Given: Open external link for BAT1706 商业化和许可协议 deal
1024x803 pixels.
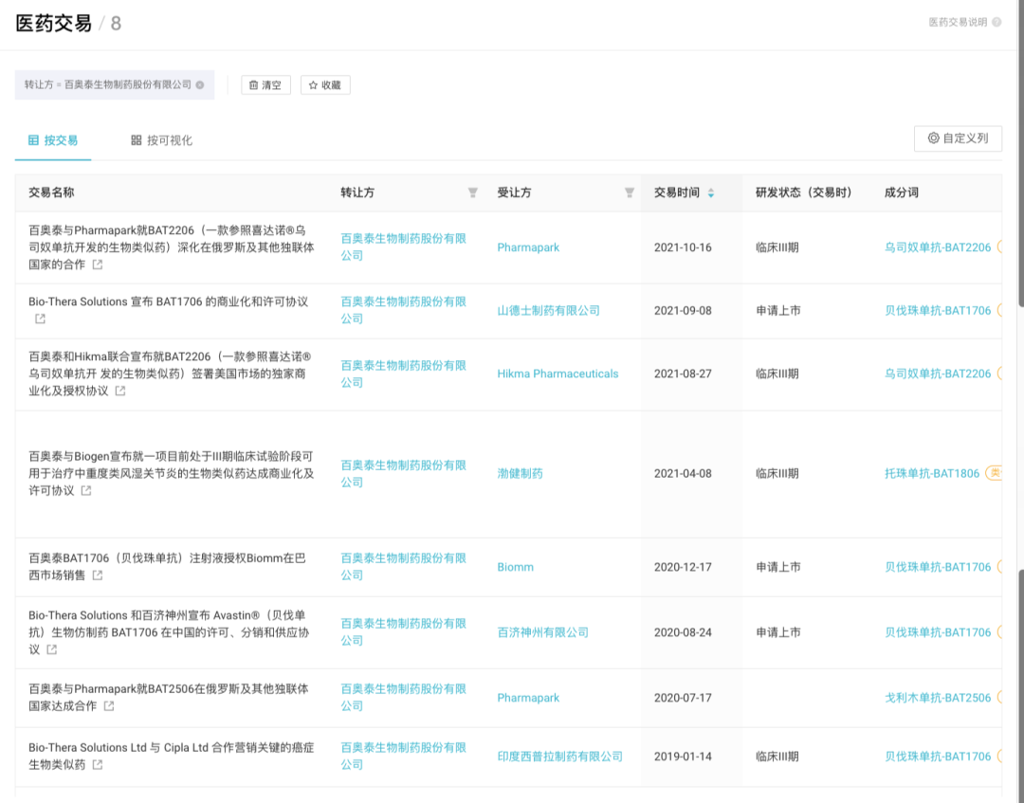Looking at the screenshot, I should pos(40,319).
